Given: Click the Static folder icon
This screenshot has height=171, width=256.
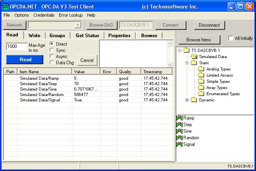Looking at the screenshot, I should pyautogui.click(x=194, y=63).
